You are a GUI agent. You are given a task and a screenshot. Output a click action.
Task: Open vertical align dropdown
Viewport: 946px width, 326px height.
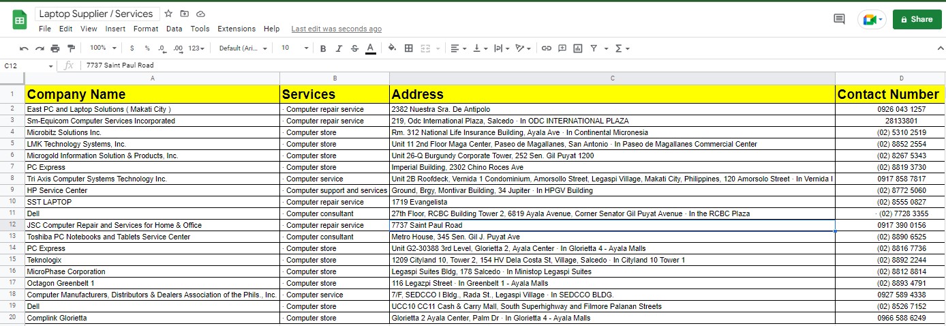pos(480,48)
